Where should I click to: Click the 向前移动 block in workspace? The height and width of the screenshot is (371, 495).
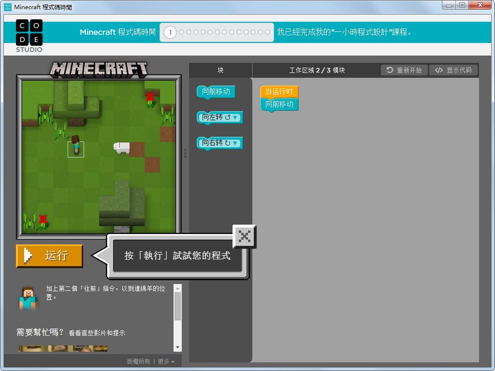(279, 104)
